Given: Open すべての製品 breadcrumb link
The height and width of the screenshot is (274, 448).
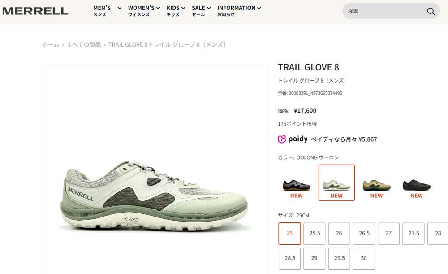Looking at the screenshot, I should point(84,44).
